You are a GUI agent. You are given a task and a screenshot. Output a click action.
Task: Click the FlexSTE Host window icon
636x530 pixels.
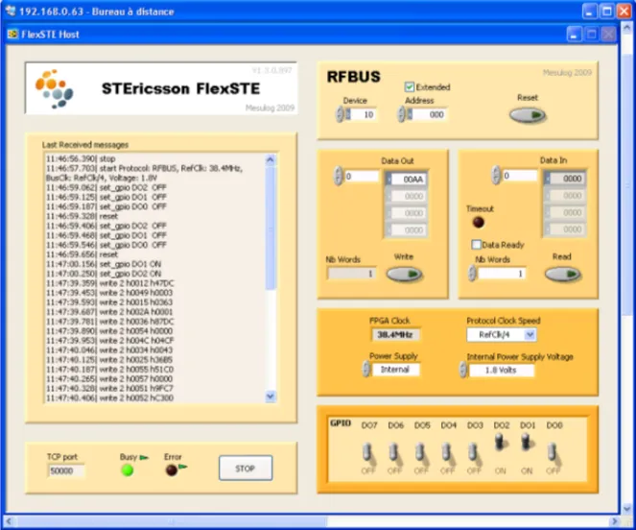point(12,35)
